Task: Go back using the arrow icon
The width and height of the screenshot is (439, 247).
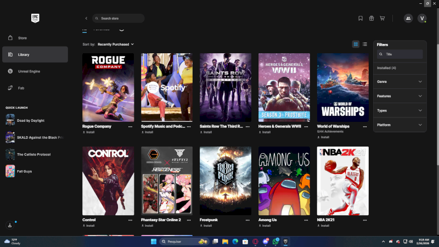Action: 86,18
